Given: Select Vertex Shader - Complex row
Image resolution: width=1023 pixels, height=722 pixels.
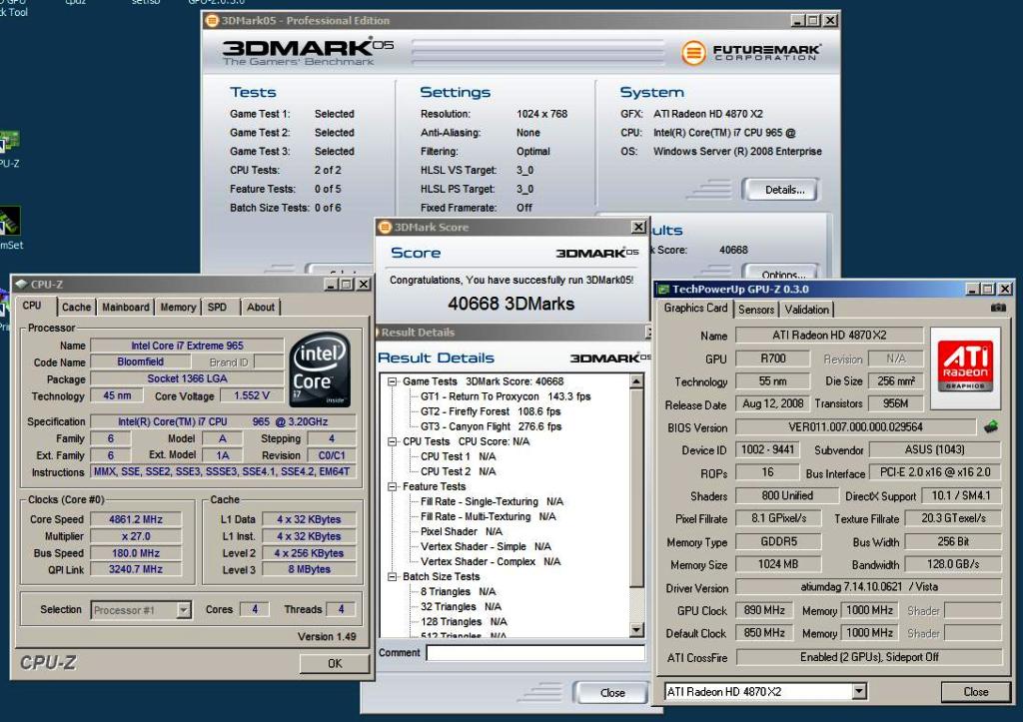Looking at the screenshot, I should [491, 561].
